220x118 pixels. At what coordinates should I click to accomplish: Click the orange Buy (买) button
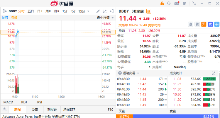pyautogui.click(x=204, y=24)
